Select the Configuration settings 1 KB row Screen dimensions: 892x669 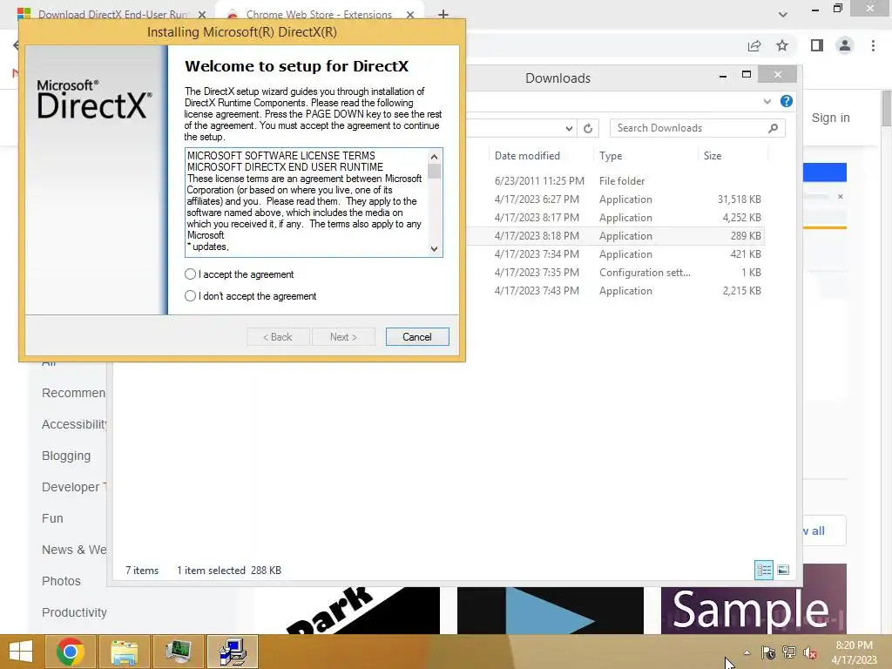coord(614,273)
